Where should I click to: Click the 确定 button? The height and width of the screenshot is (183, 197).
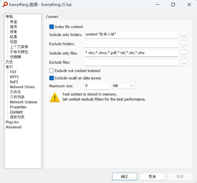[124, 176]
